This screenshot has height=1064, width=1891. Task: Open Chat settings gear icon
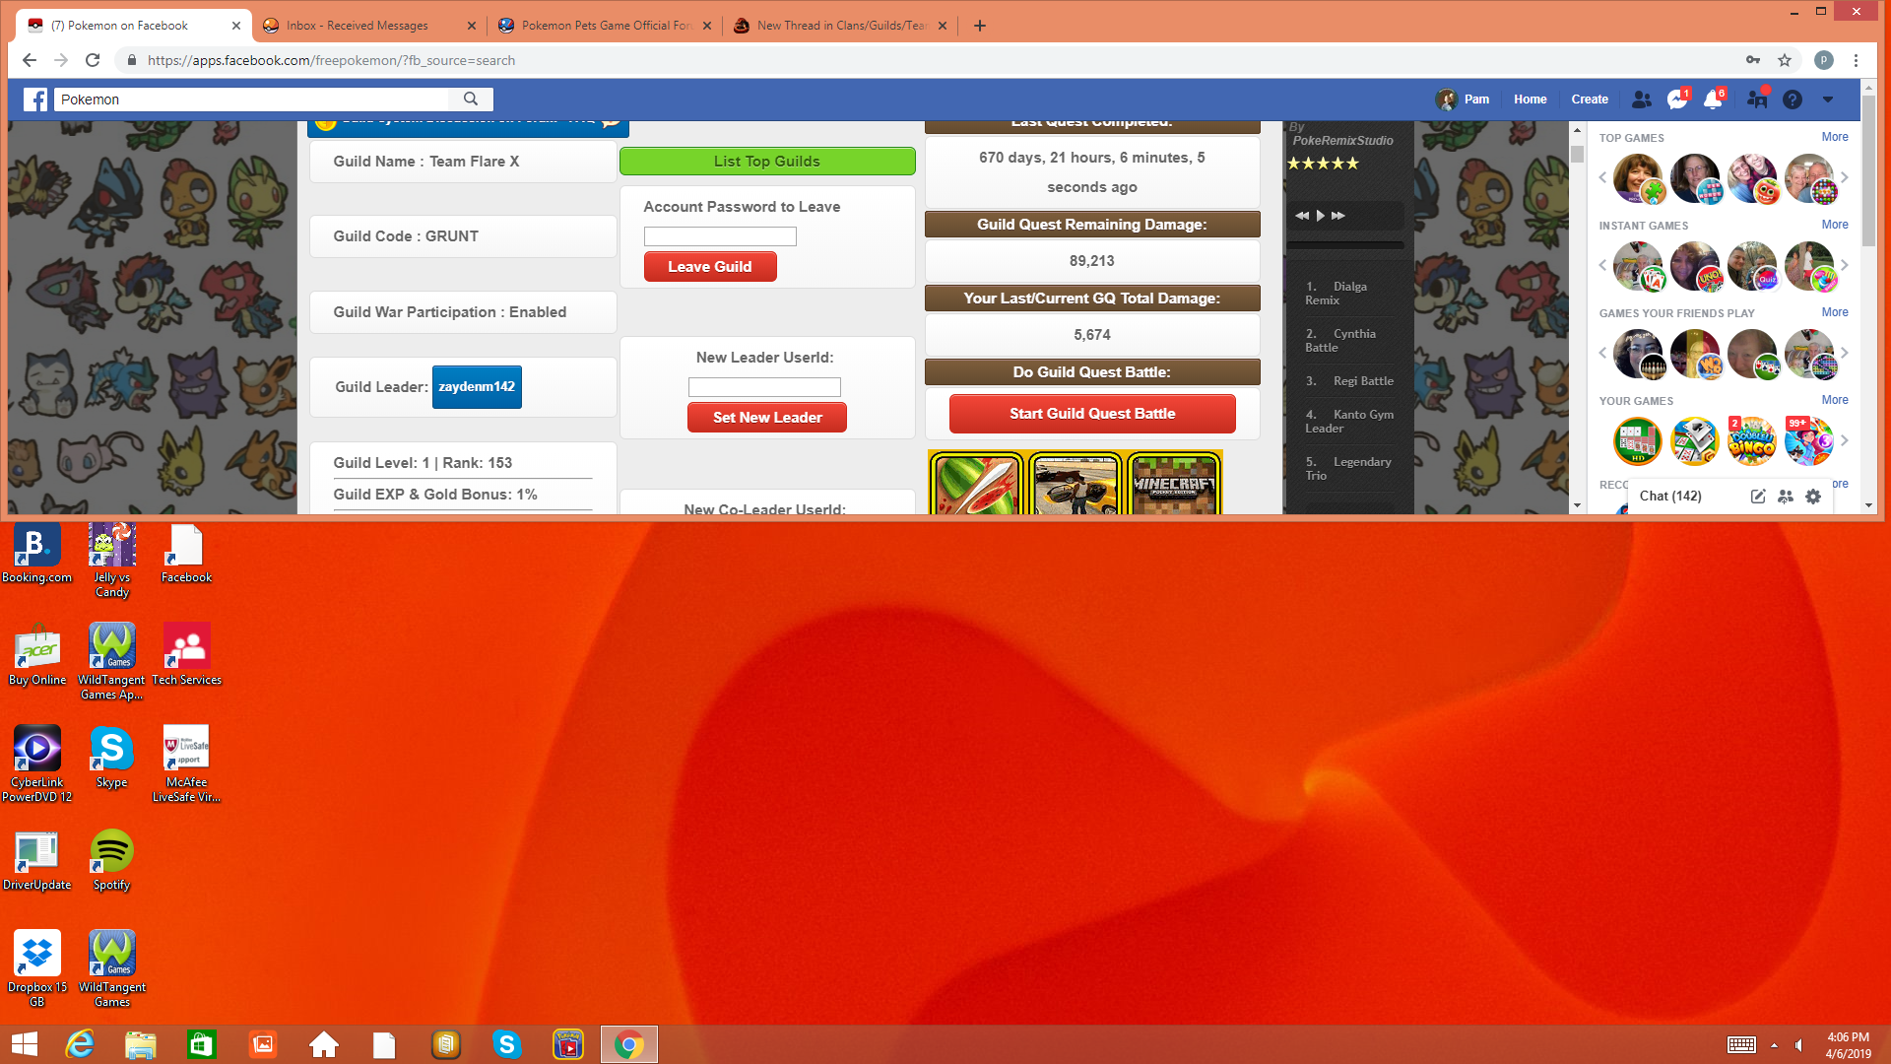pyautogui.click(x=1813, y=497)
